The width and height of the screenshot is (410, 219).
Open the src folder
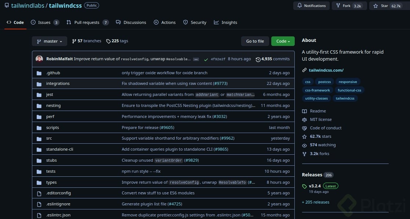[49, 138]
